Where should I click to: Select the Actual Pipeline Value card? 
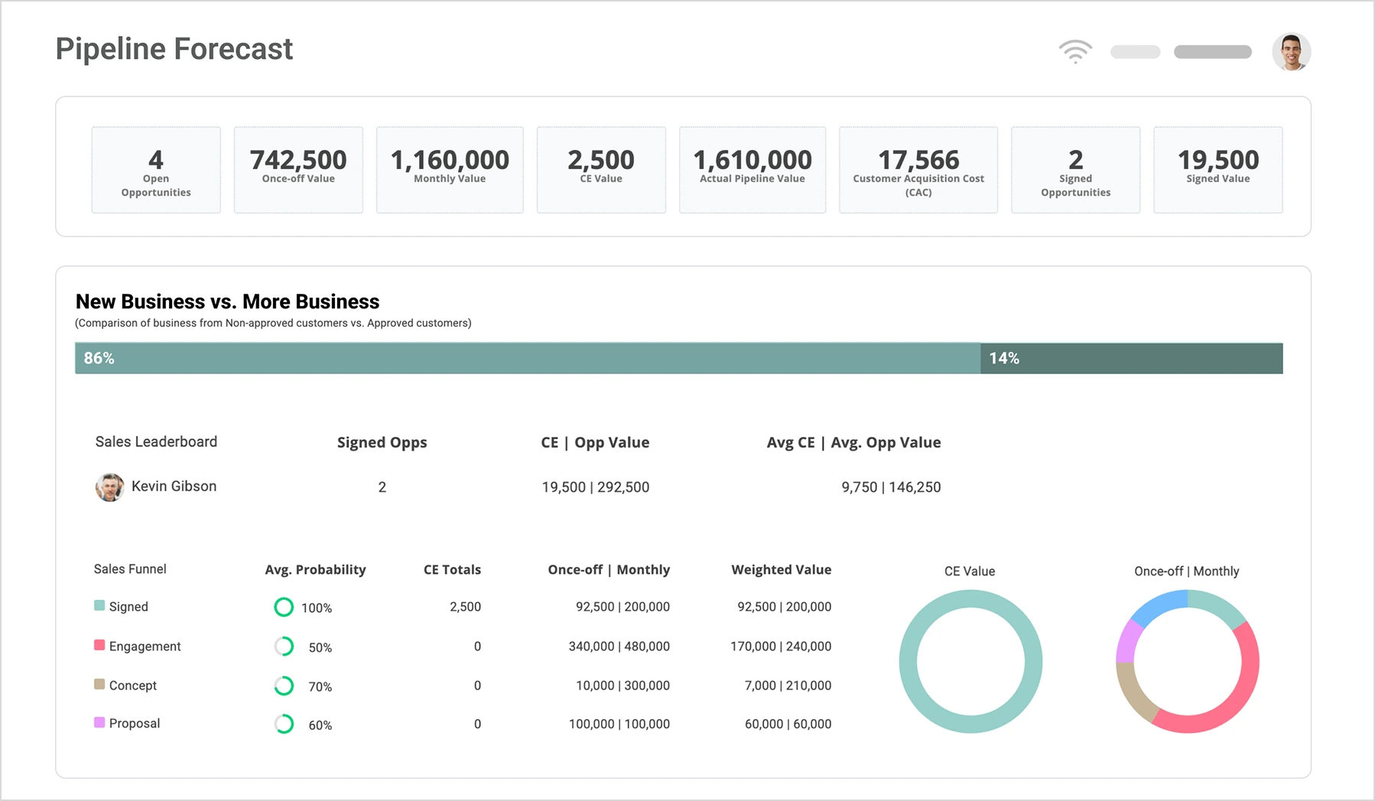click(753, 170)
